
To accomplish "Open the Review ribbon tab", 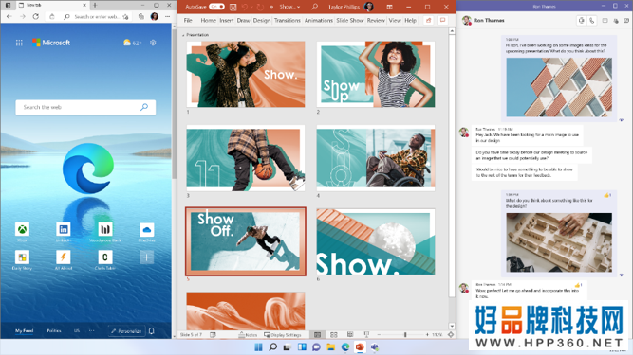I will [376, 20].
